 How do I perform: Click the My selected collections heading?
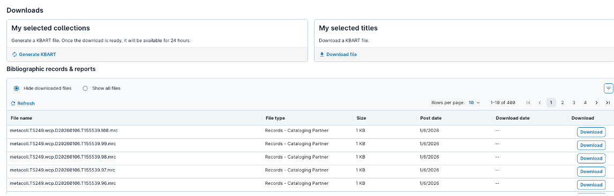pos(51,28)
